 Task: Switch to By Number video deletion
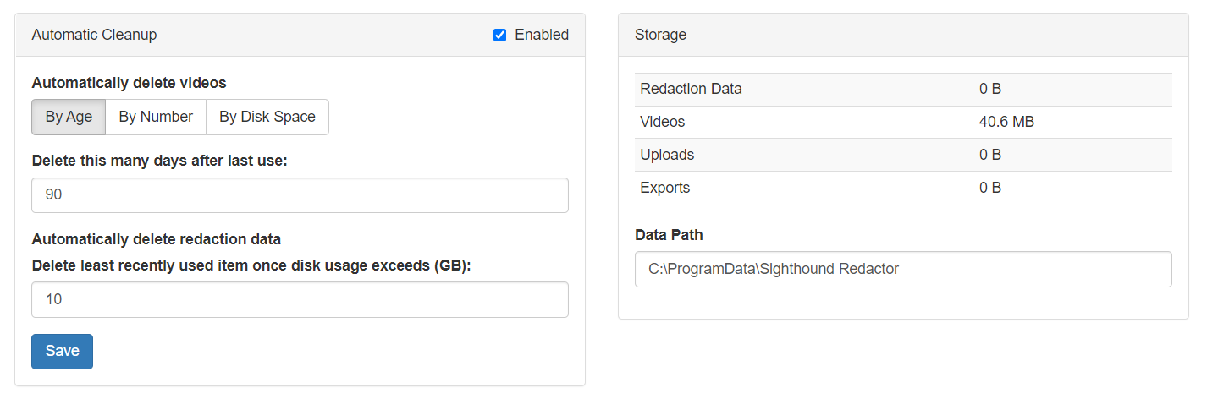[x=156, y=117]
